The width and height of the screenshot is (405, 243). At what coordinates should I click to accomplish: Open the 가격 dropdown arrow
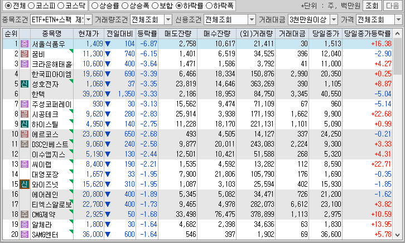398,20
